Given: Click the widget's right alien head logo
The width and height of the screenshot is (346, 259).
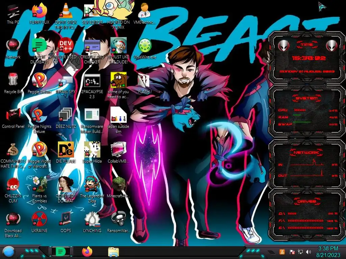Looking at the screenshot, I should (x=331, y=46).
